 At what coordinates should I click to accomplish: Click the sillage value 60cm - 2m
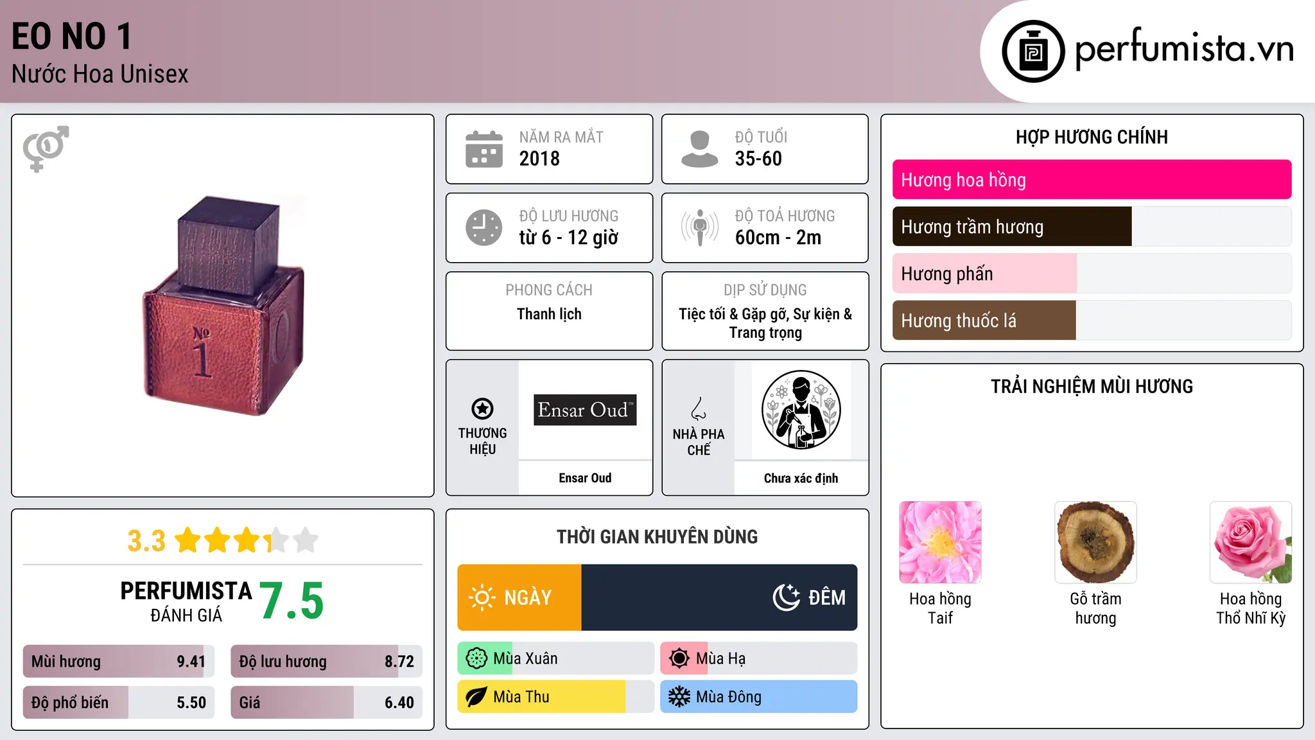[778, 238]
